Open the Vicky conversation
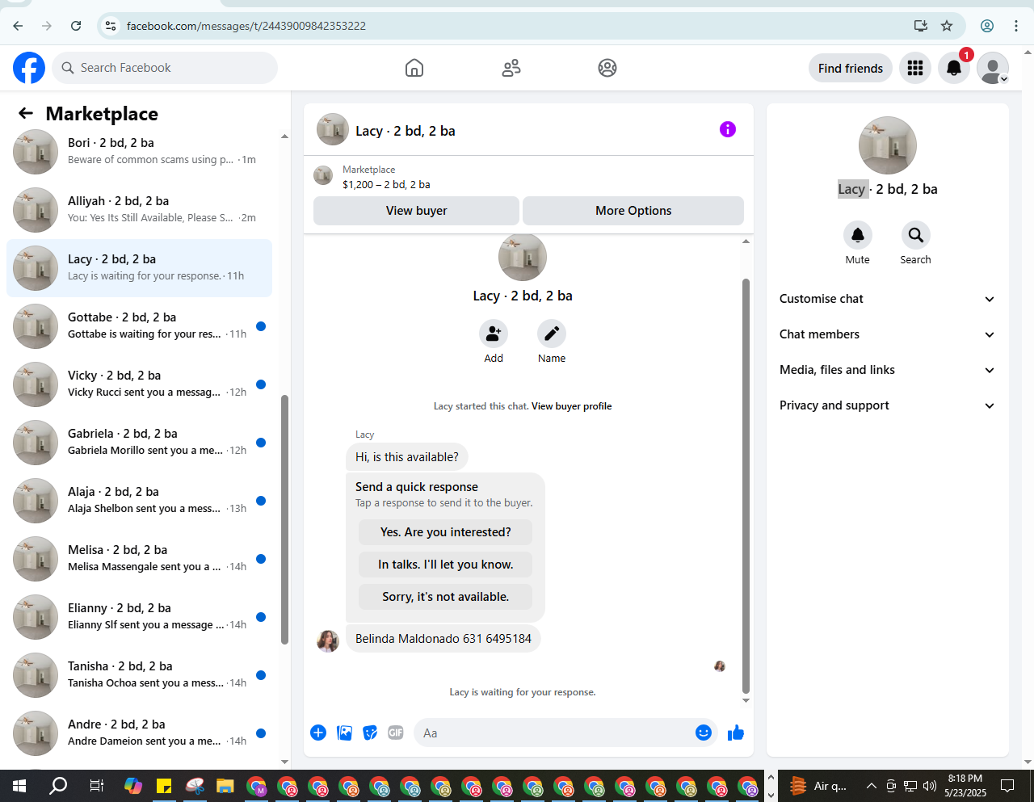The image size is (1034, 802). coord(139,384)
